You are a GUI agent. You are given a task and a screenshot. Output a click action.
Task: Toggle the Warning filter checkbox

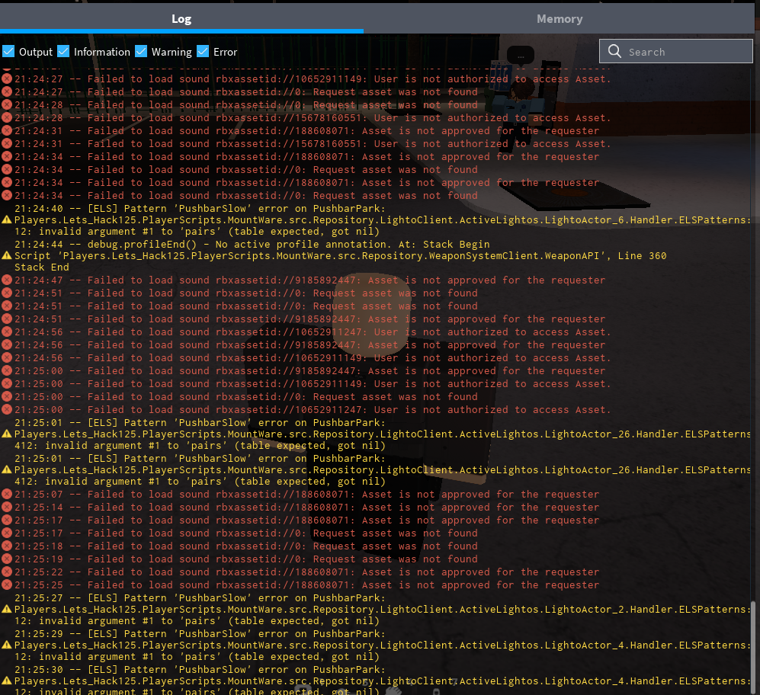point(141,52)
